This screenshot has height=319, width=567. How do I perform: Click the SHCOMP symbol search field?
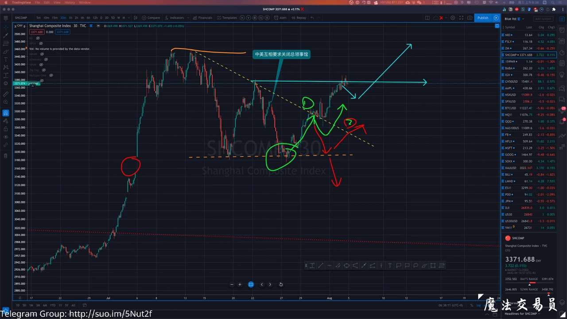tap(21, 18)
